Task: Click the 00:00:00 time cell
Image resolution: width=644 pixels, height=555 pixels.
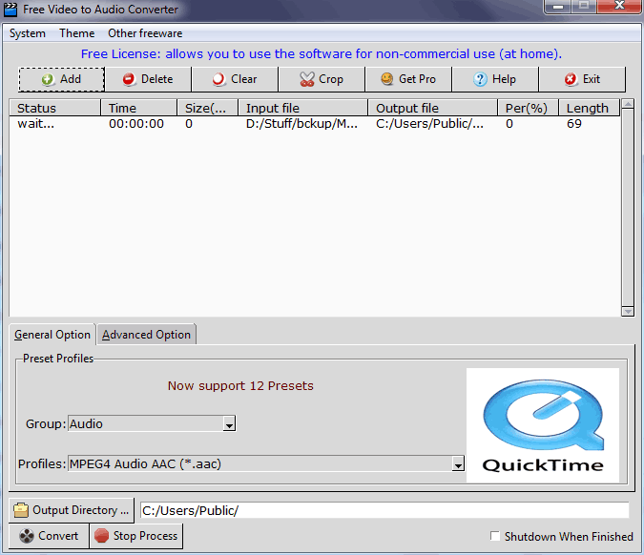Action: point(136,124)
